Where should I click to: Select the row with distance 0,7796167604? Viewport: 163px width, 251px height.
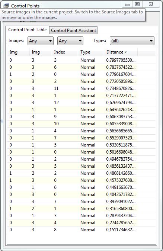[x=81, y=74]
